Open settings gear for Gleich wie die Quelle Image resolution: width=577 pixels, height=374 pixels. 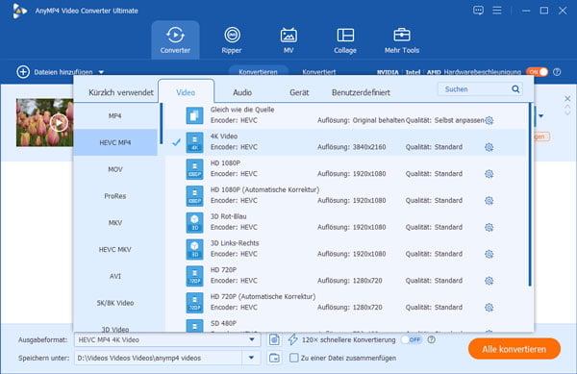click(489, 120)
